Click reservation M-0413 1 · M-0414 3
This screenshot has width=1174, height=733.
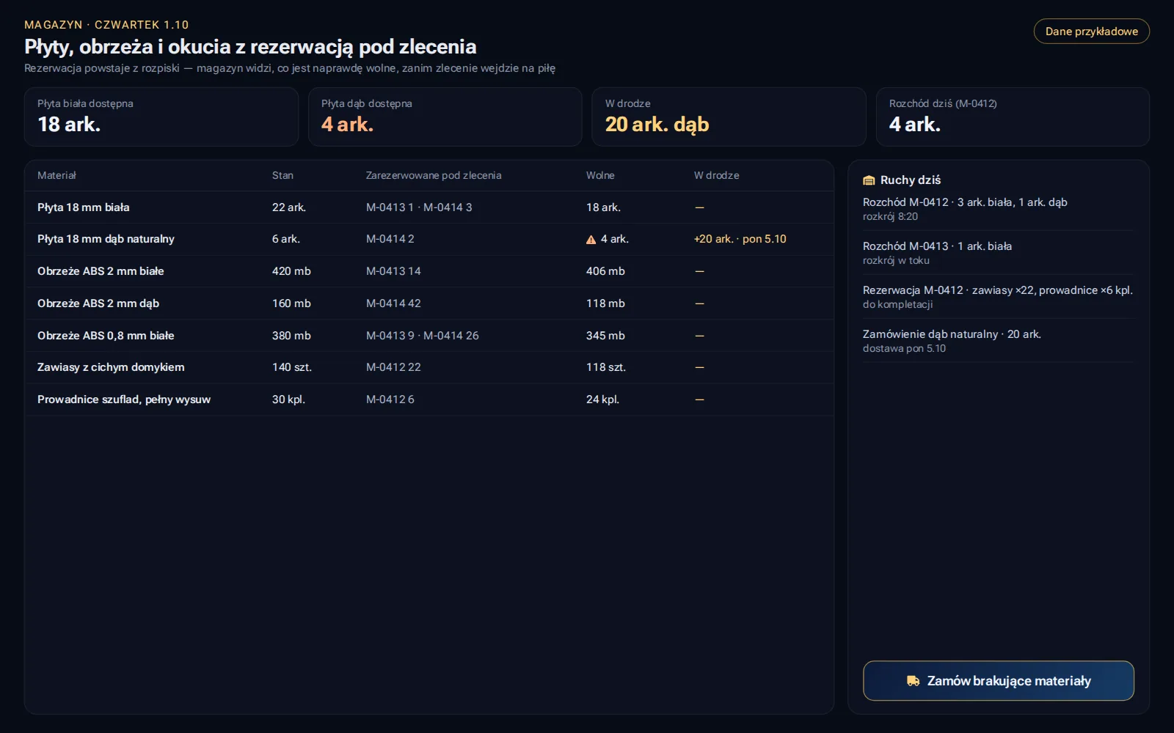(x=419, y=207)
